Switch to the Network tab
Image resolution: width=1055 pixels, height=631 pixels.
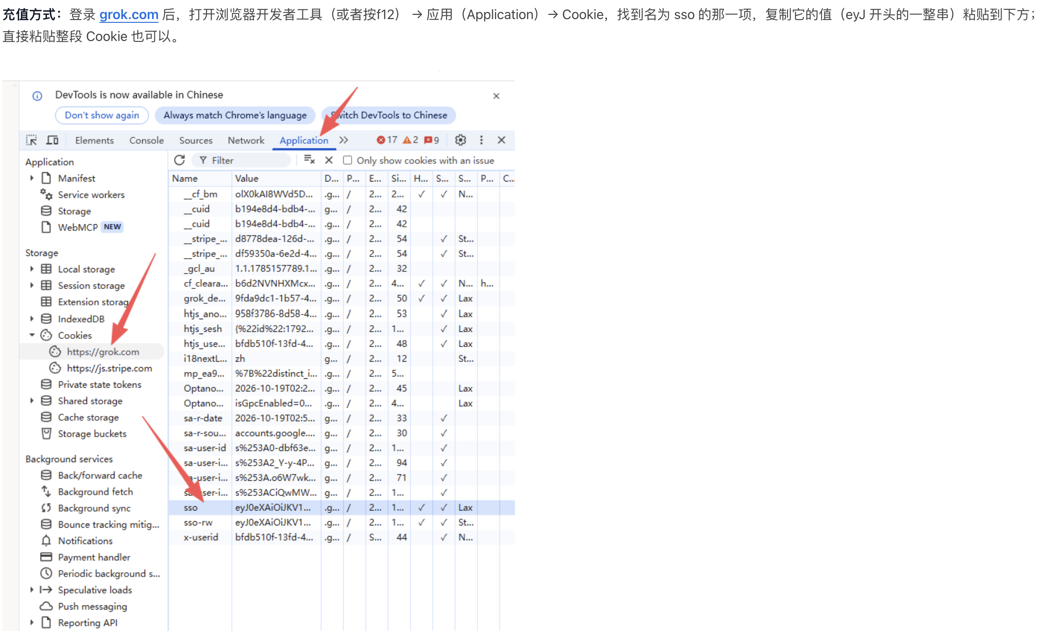(246, 140)
